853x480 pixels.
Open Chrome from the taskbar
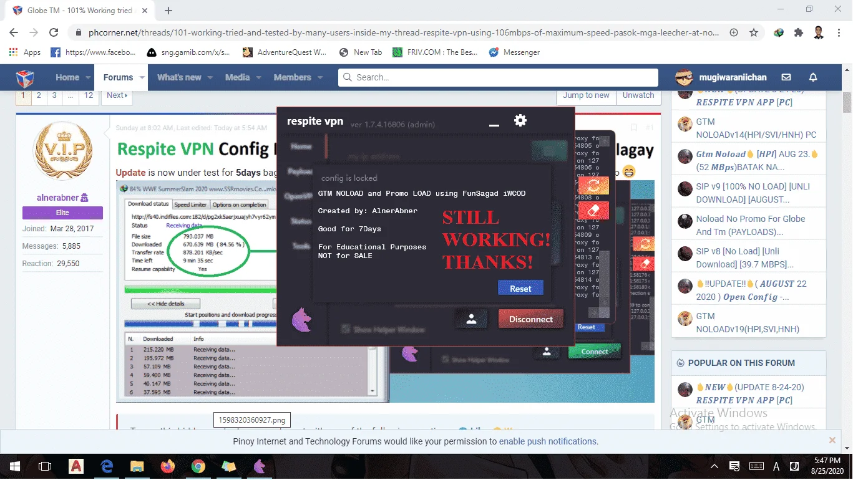coord(198,466)
